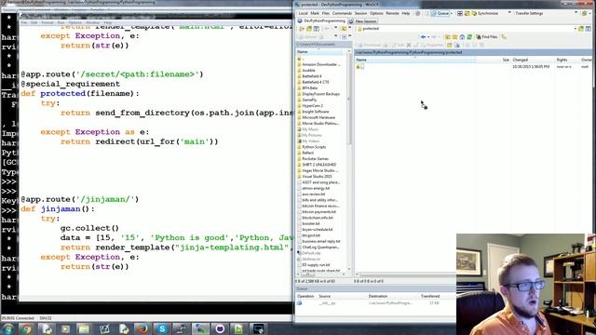The width and height of the screenshot is (596, 335).
Task: Open the media player taskbar icon
Action: coord(65,328)
